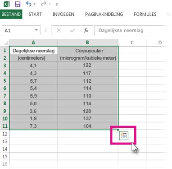Open the undo history dropdown arrow
Viewport: 172px width, 169px height.
[35, 4]
